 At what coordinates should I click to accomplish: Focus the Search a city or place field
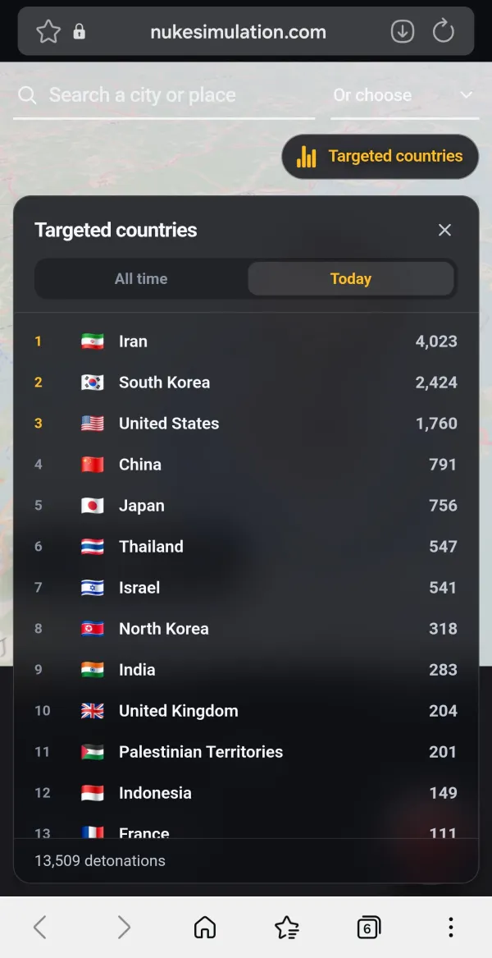pos(164,95)
